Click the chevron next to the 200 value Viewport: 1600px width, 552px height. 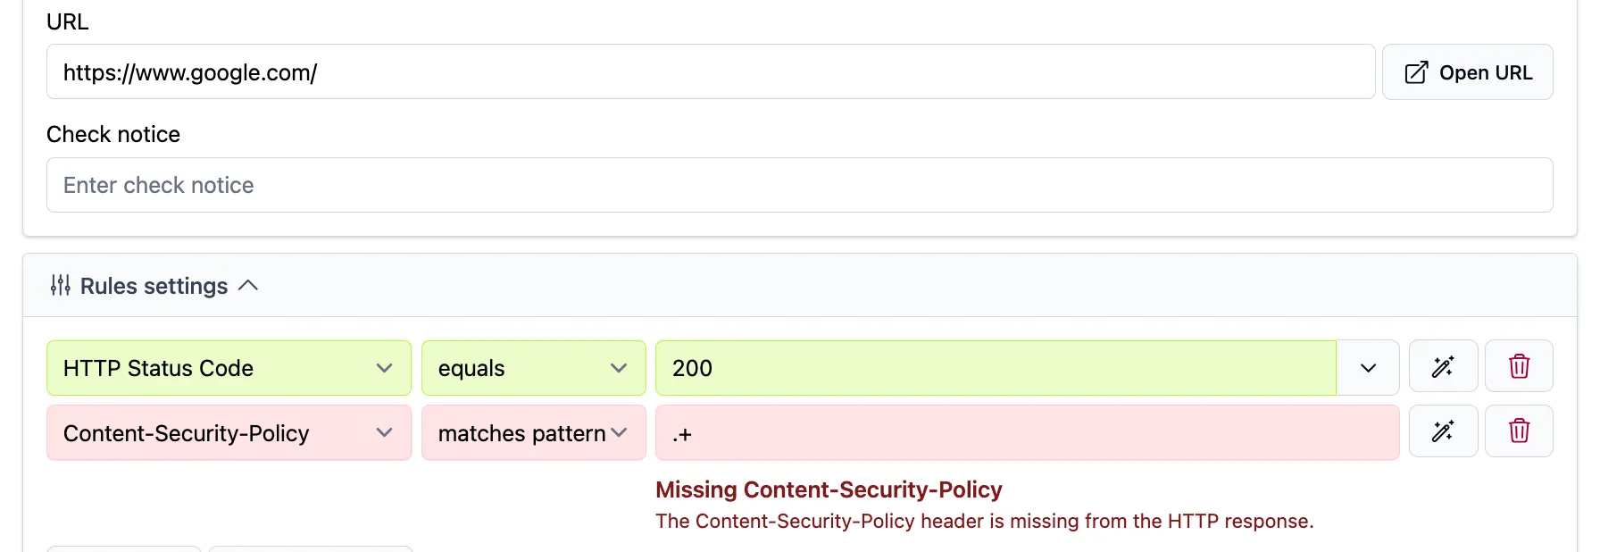click(x=1367, y=367)
